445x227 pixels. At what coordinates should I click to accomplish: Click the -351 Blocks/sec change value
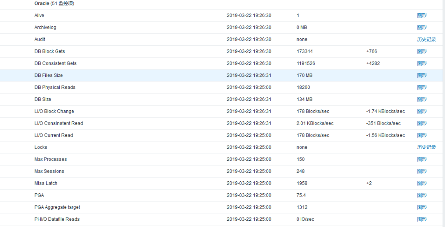(x=384, y=123)
